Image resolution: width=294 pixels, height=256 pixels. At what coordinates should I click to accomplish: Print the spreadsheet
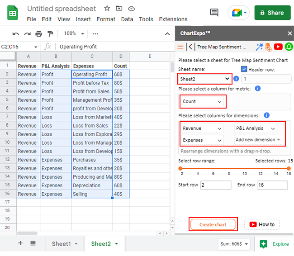point(38,34)
